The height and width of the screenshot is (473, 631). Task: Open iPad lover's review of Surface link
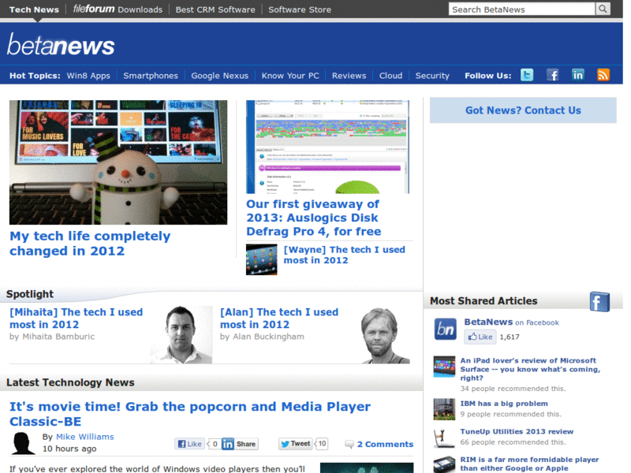pyautogui.click(x=530, y=369)
